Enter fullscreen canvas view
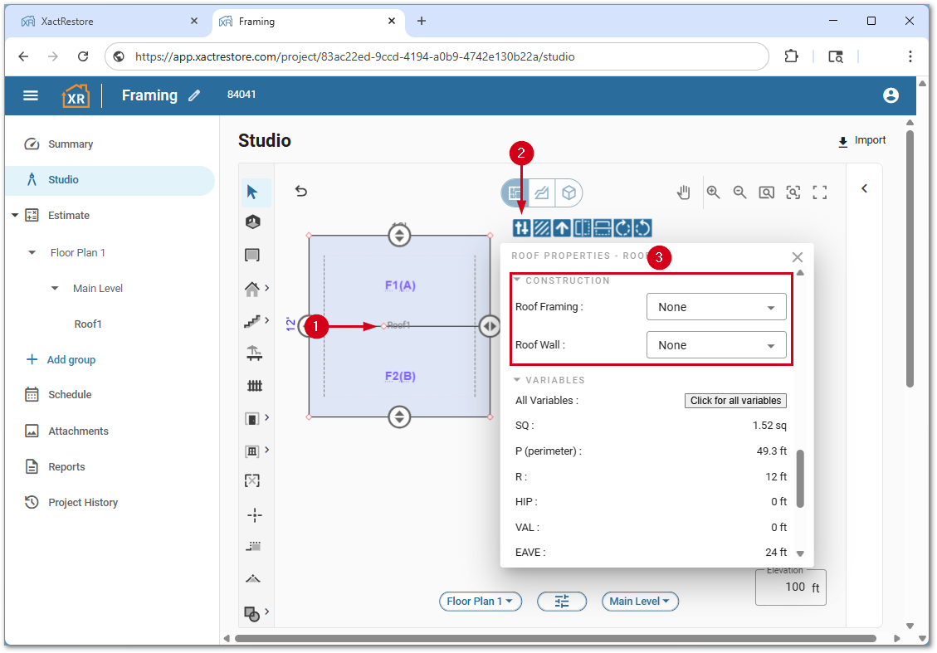This screenshot has height=653, width=937. click(x=820, y=192)
